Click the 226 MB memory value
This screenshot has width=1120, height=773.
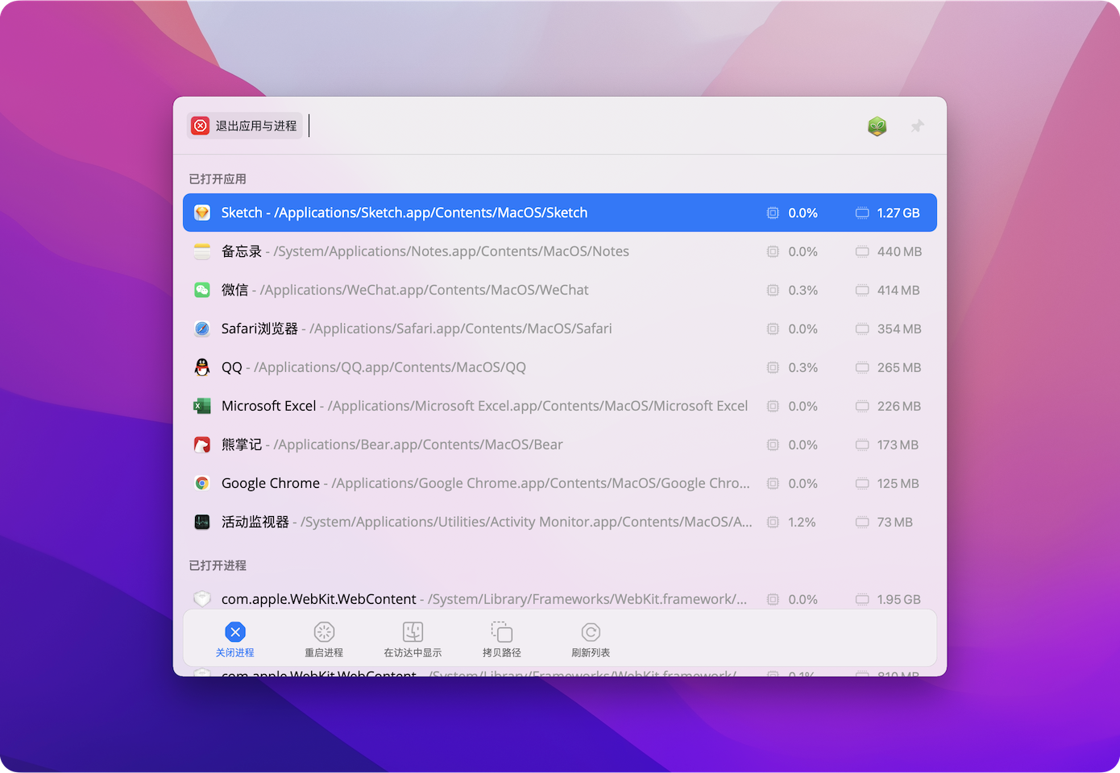899,406
